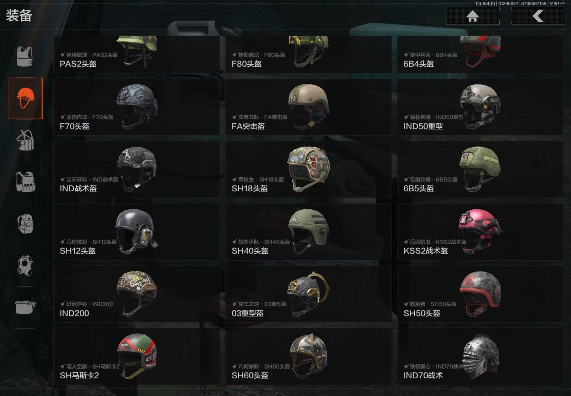This screenshot has width=571, height=396.
Task: Choose the SH12头盔 black helmet
Action: [137, 232]
